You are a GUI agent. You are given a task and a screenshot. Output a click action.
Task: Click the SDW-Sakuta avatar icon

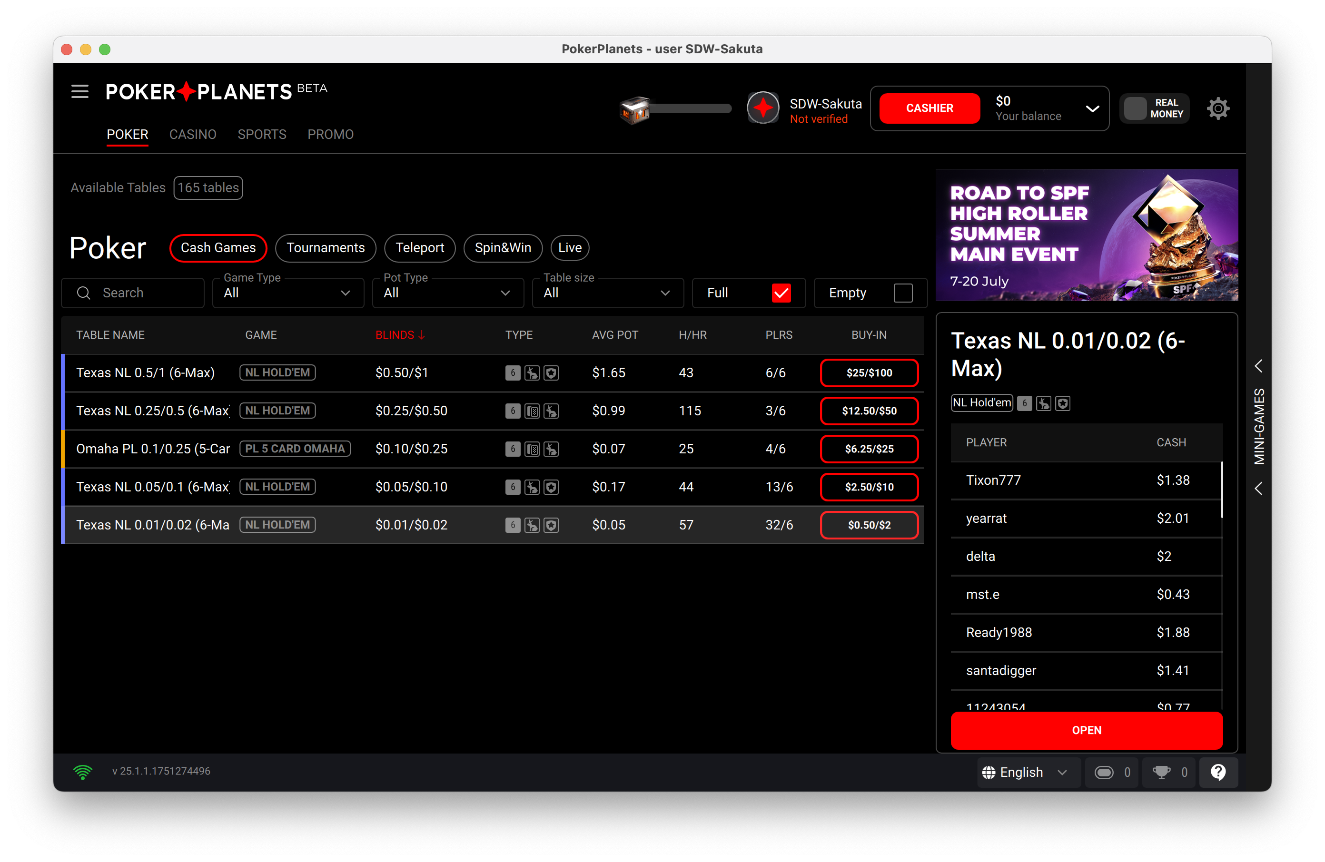pos(763,108)
